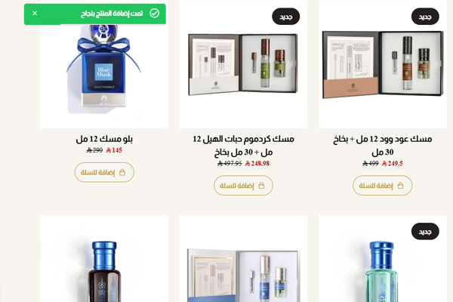Click bag icon on Oud Wood cart button
Viewport: 453px width, 302px height.
400,186
